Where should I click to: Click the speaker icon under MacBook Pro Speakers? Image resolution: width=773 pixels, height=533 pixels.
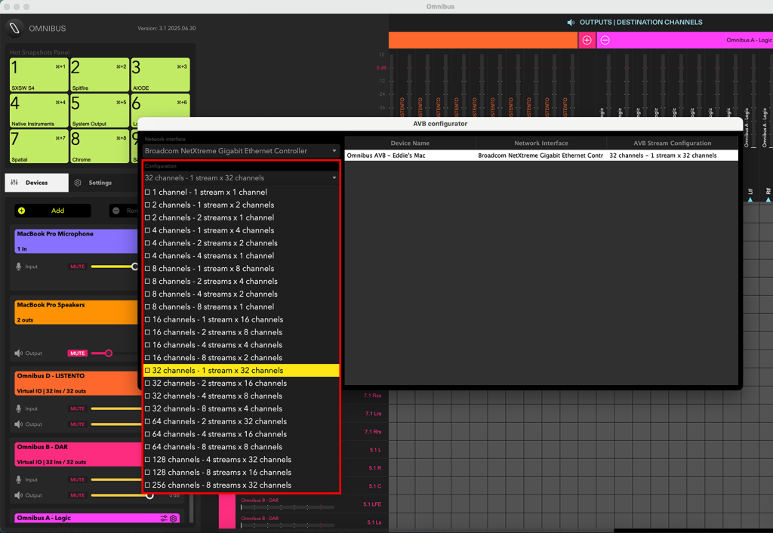pos(19,353)
